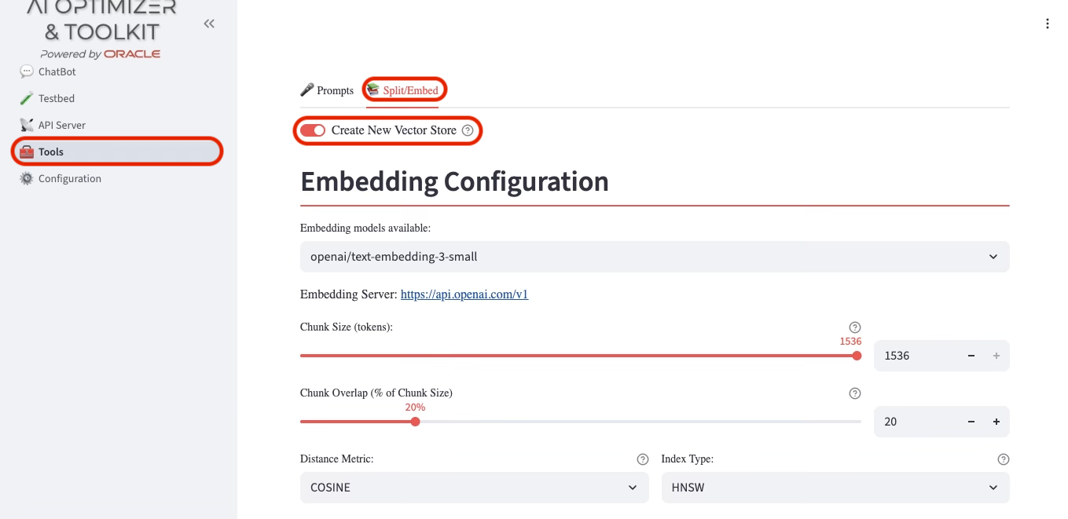Click the Chunk Overlap slider handle
The height and width of the screenshot is (519, 1068).
(x=415, y=422)
